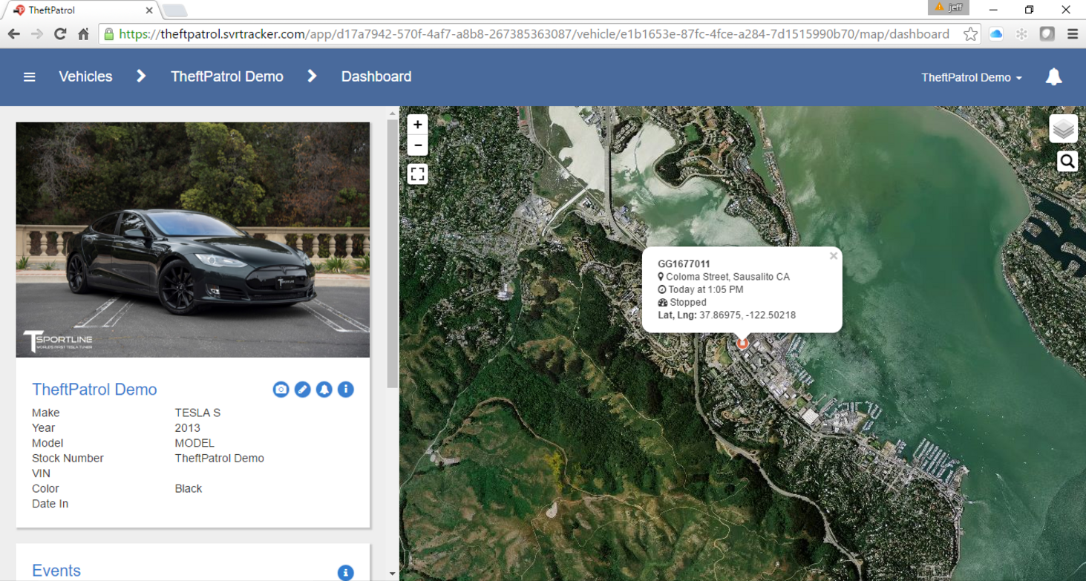1086x581 pixels.
Task: Open the TheftPatrol Demo account dropdown
Action: tap(971, 77)
